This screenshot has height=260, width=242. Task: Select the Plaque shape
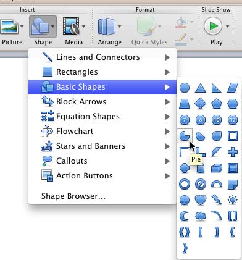coord(185,168)
